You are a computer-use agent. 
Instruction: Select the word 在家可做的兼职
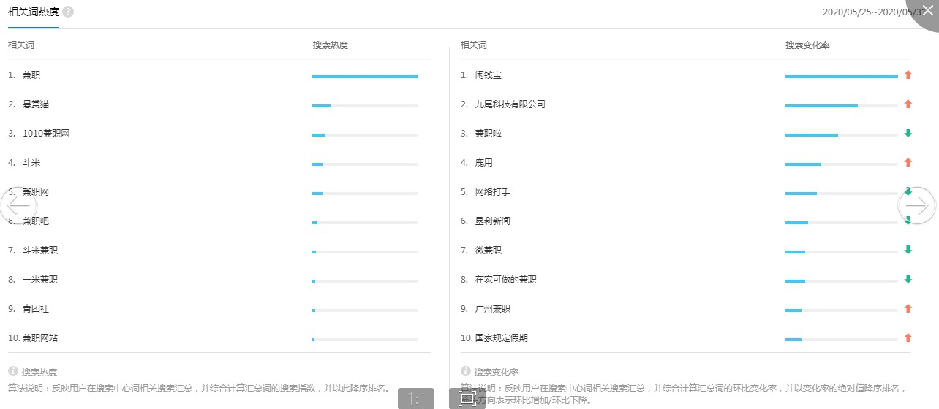506,280
